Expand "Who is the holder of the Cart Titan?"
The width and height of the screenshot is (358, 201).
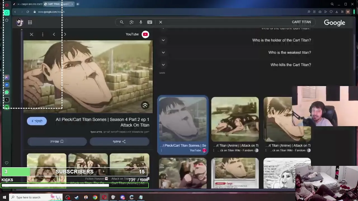[x=281, y=40]
